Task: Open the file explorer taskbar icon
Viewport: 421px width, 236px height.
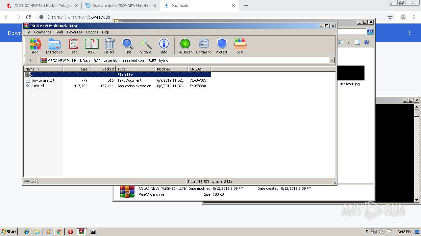Action: [37, 232]
